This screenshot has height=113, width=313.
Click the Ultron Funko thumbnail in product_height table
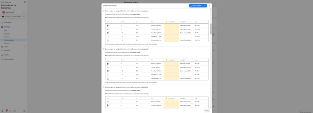tap(108, 33)
